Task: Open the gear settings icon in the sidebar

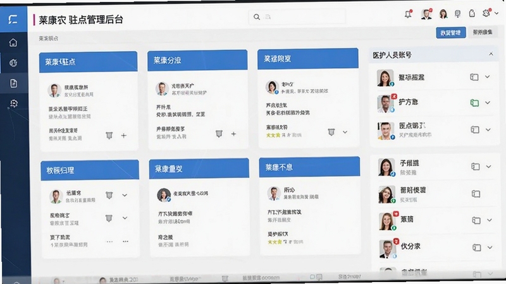Action: point(13,104)
